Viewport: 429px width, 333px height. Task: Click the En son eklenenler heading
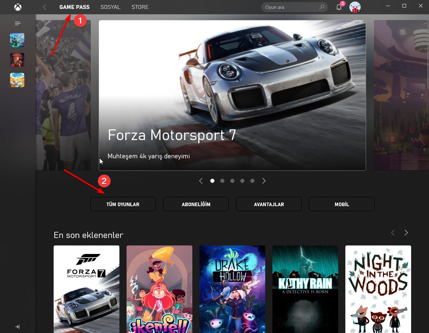pyautogui.click(x=88, y=235)
